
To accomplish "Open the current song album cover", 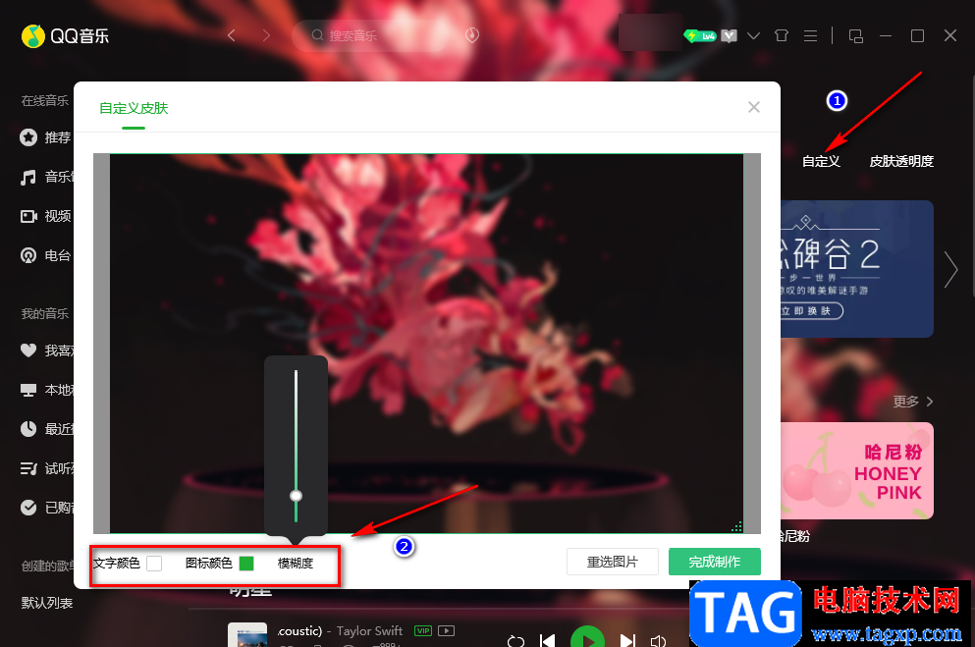I will (x=247, y=634).
